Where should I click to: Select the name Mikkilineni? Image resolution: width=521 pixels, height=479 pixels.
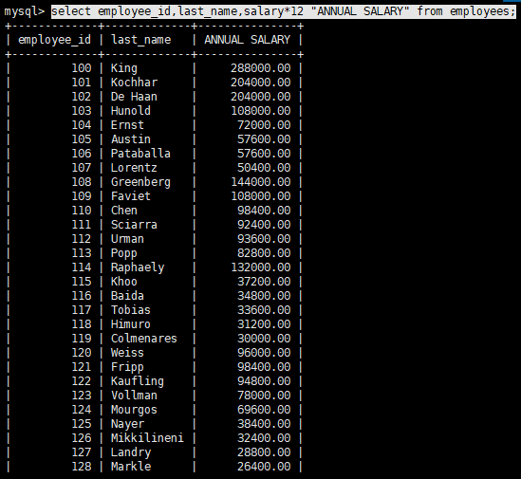pyautogui.click(x=147, y=438)
